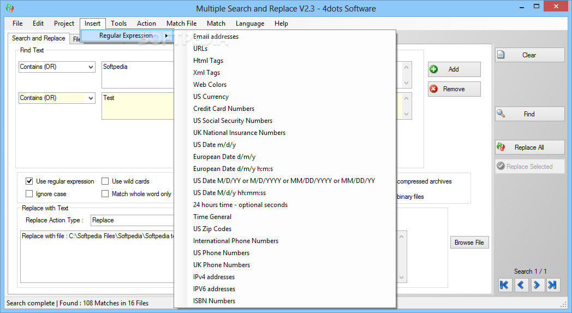Open the Language menu
Image resolution: width=572 pixels, height=313 pixels.
(x=250, y=23)
